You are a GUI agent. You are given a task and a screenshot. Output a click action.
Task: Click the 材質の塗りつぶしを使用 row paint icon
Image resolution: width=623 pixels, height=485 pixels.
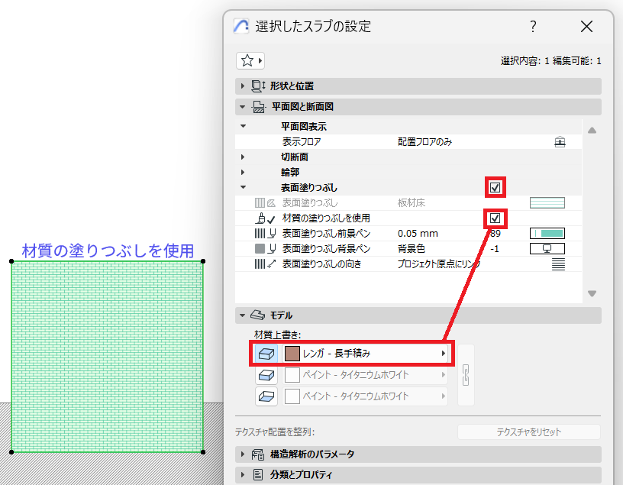pos(265,218)
